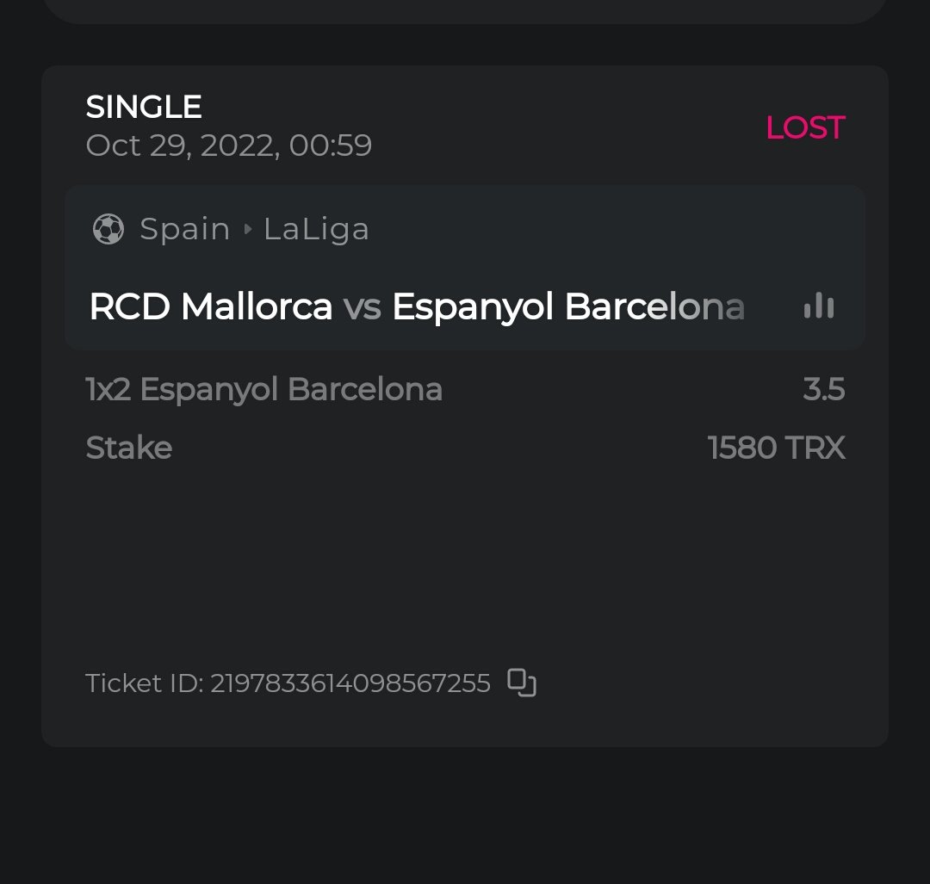930x884 pixels.
Task: Click the soccer ball sport icon
Action: tap(108, 229)
